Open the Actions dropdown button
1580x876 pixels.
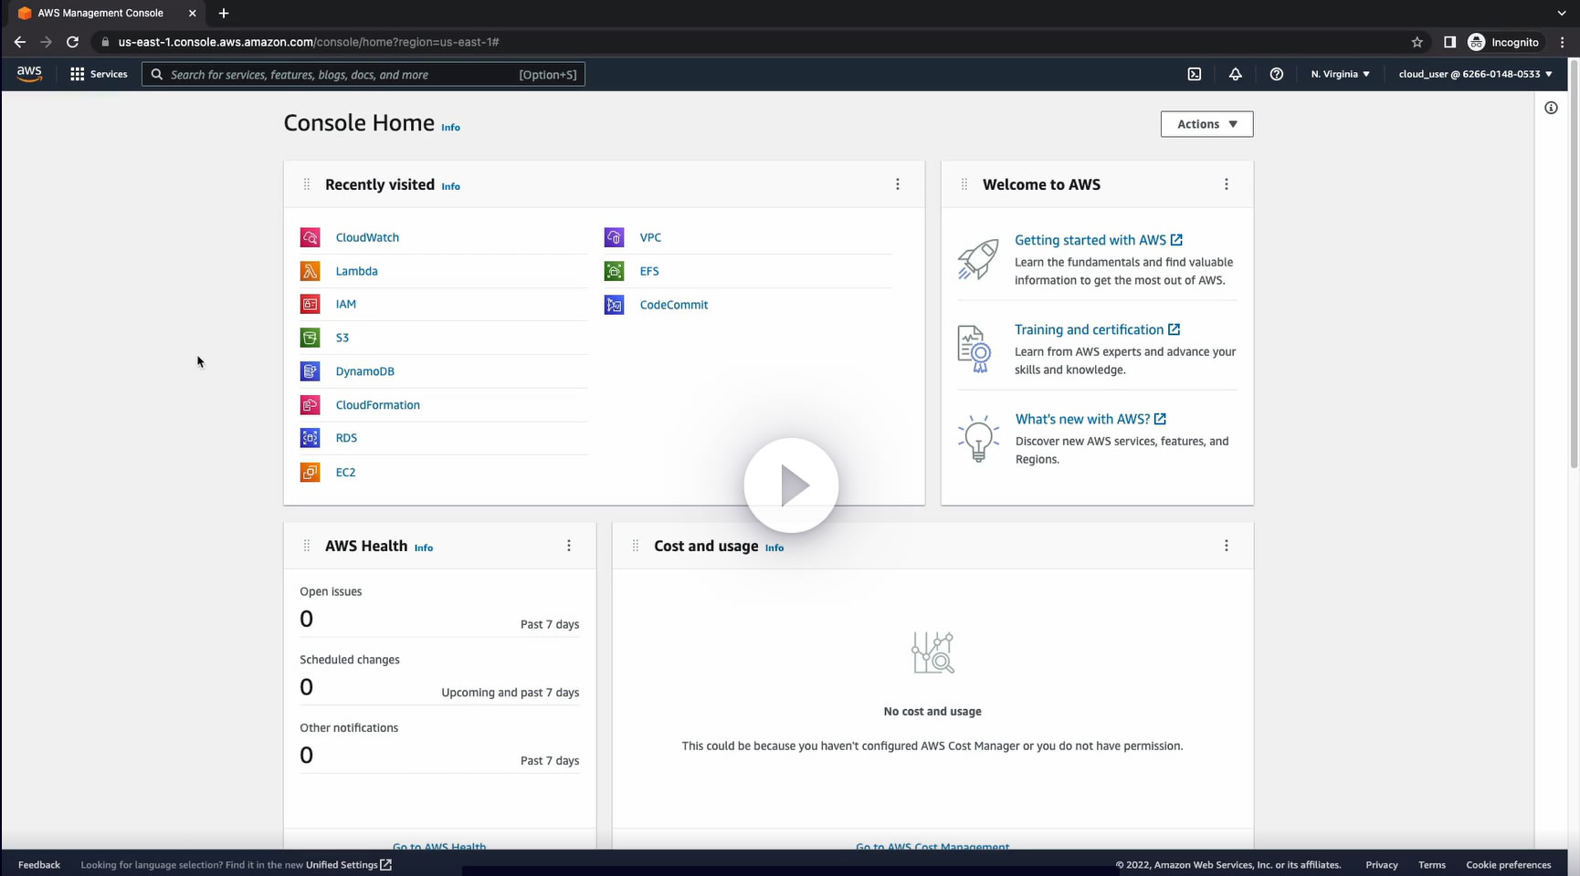[1206, 124]
